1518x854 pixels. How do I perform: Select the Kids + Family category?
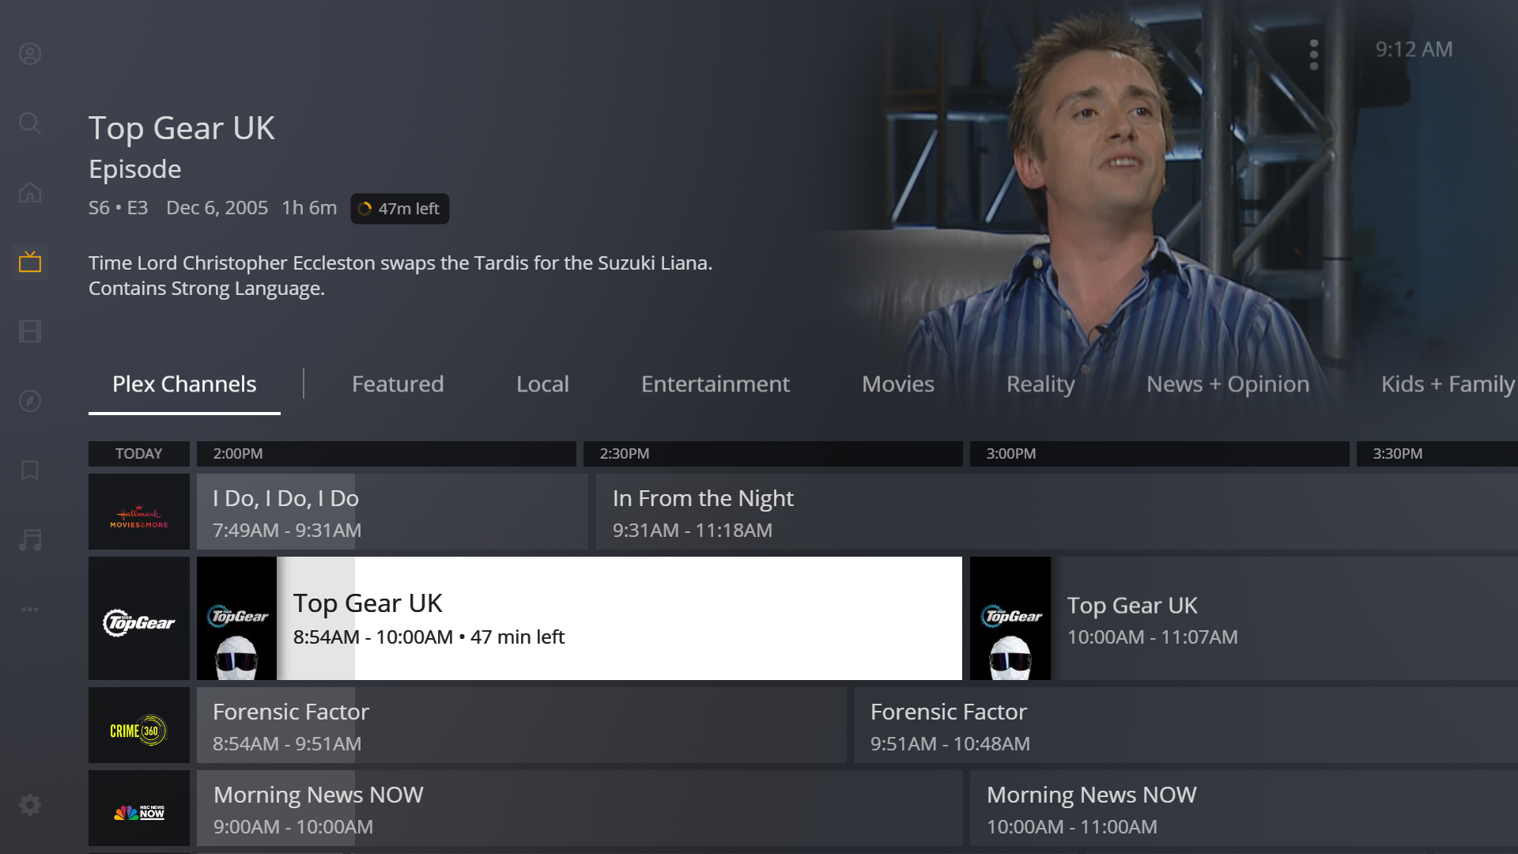point(1446,384)
